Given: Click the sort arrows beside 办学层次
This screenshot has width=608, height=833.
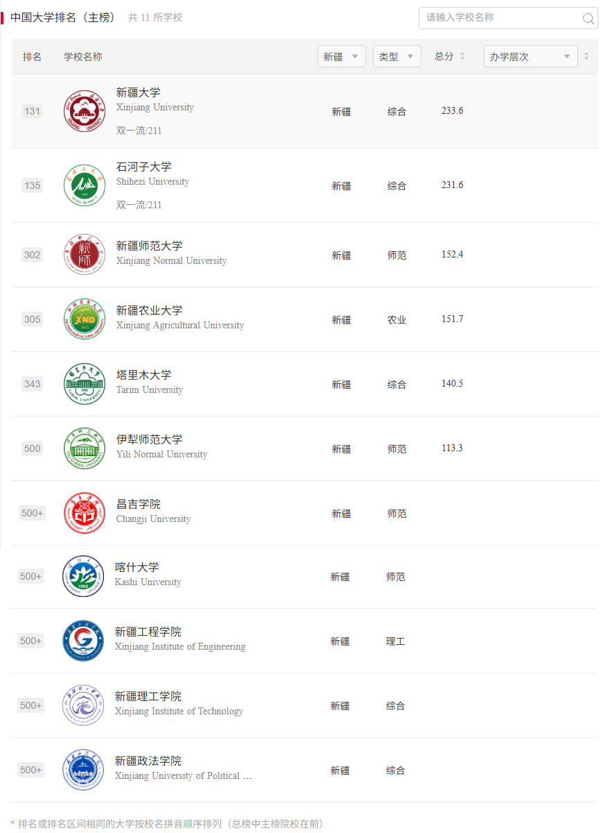Looking at the screenshot, I should tap(587, 56).
